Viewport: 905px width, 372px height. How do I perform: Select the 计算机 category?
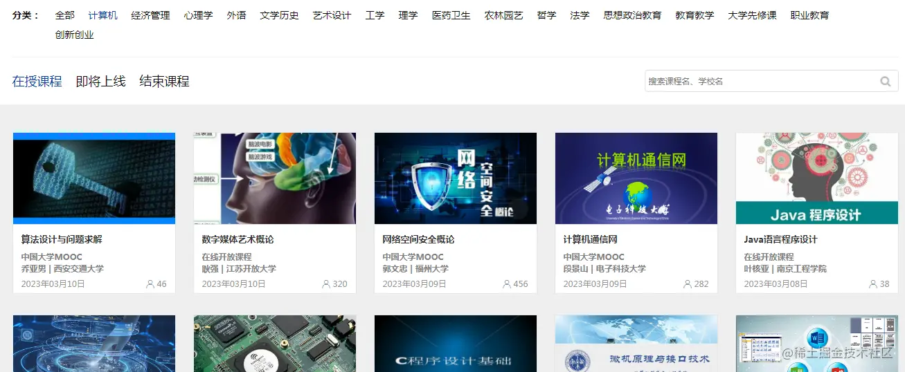(x=103, y=15)
